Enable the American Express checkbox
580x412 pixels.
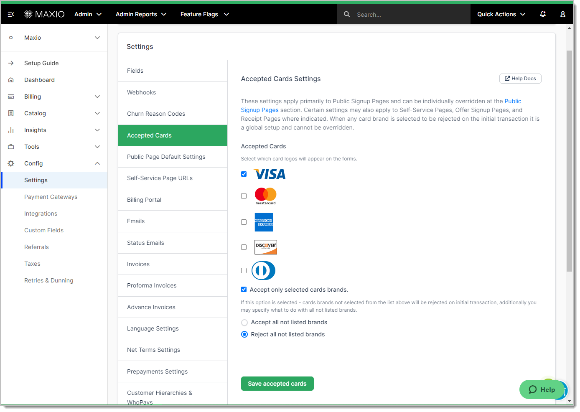pos(244,222)
